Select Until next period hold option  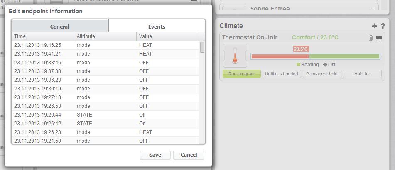282,74
